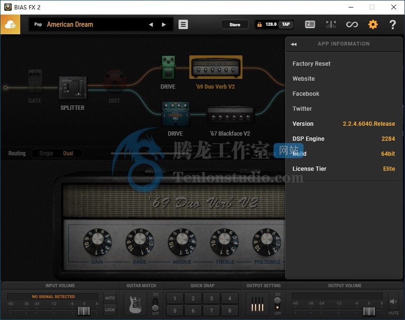This screenshot has width=405, height=320.
Task: Open the preset list menu icon
Action: tap(183, 24)
